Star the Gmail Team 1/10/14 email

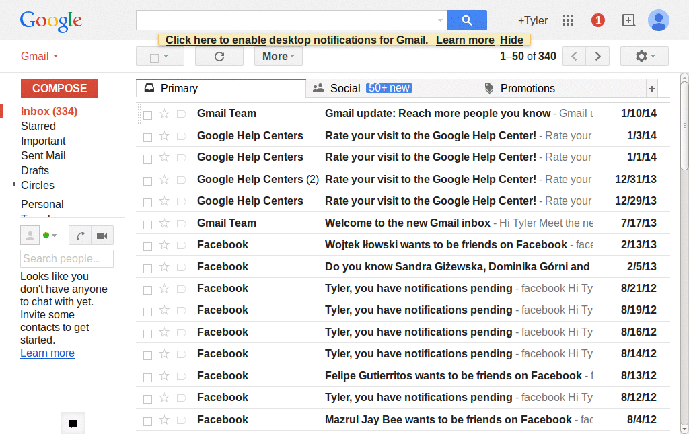(164, 114)
